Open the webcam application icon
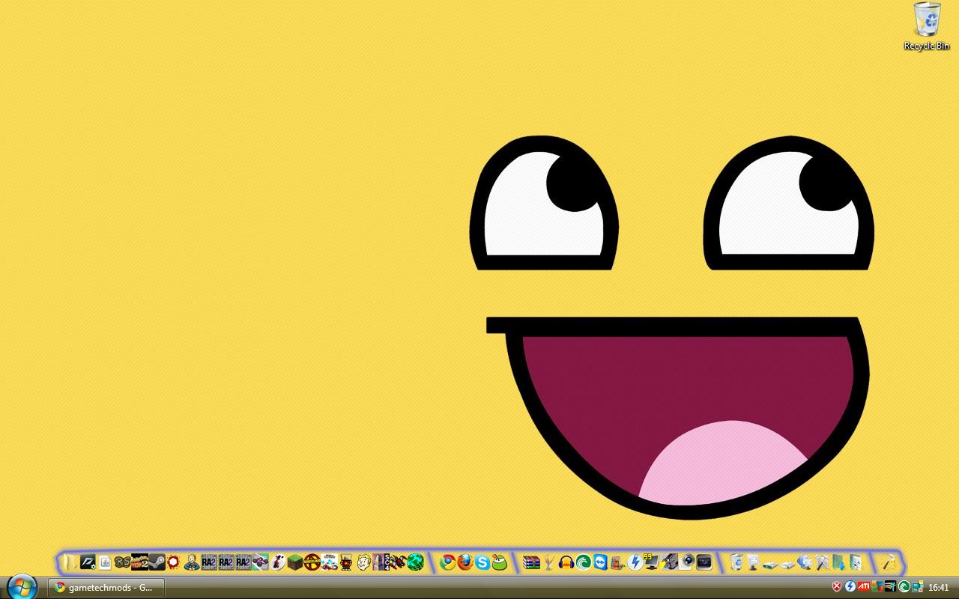959x599 pixels. click(x=686, y=562)
